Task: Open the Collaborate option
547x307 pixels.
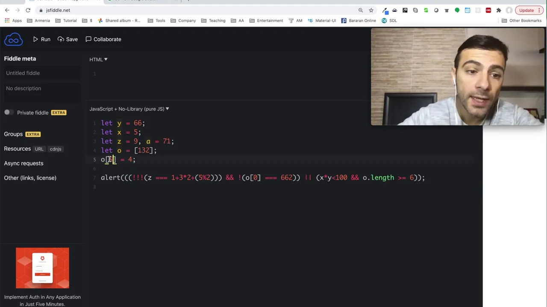Action: [x=103, y=39]
